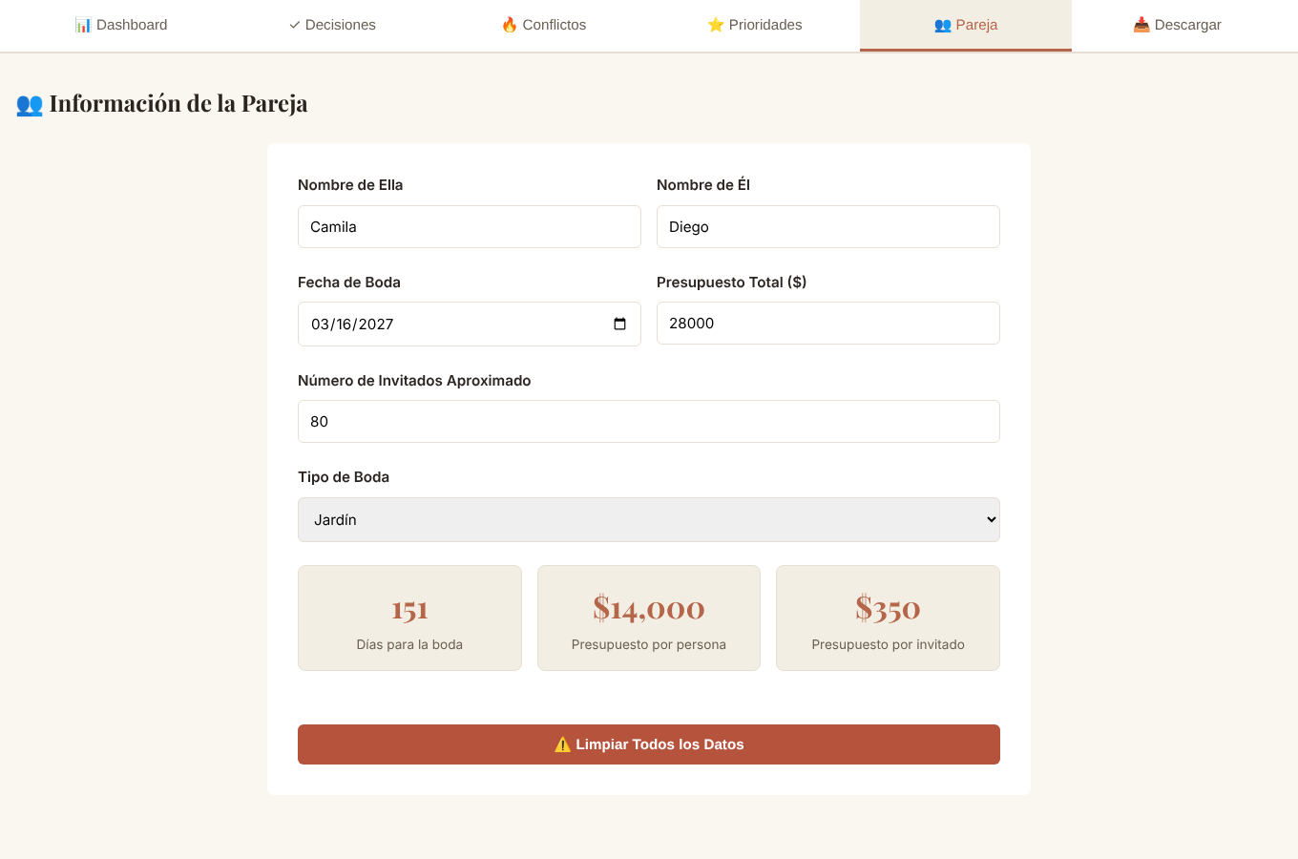This screenshot has height=859, width=1298.
Task: Expand the Tipo de Boda dropdown
Action: [x=649, y=519]
